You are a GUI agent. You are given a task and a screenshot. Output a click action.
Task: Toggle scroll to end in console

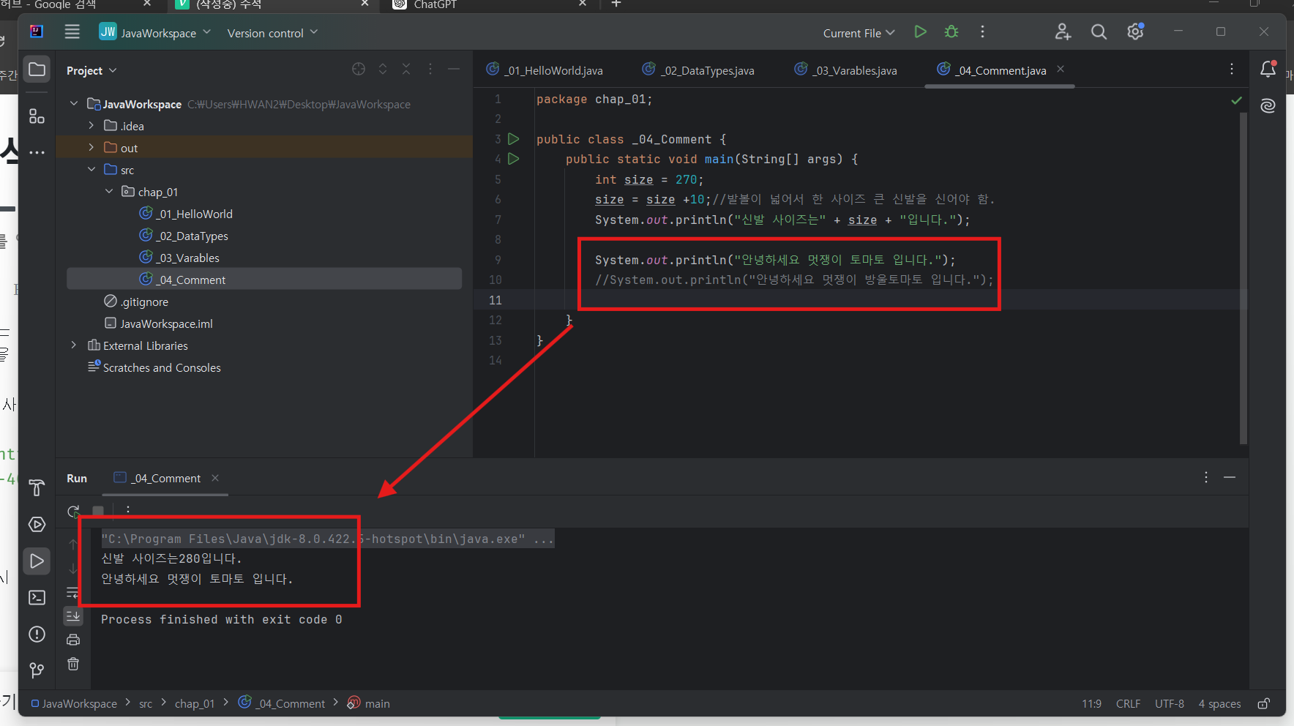point(73,616)
